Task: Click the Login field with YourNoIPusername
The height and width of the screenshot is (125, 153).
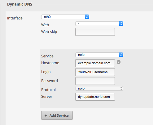Action: click(95, 72)
